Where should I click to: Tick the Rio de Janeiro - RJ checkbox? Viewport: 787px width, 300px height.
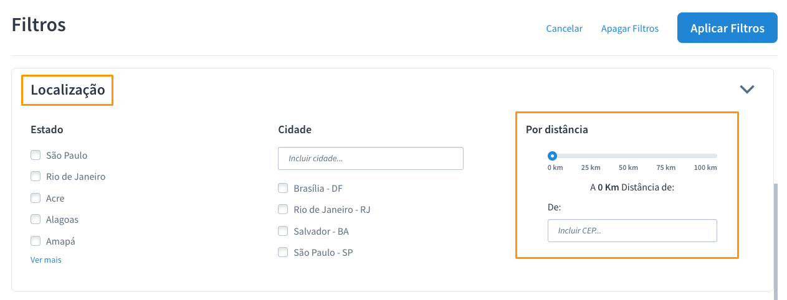click(x=283, y=209)
